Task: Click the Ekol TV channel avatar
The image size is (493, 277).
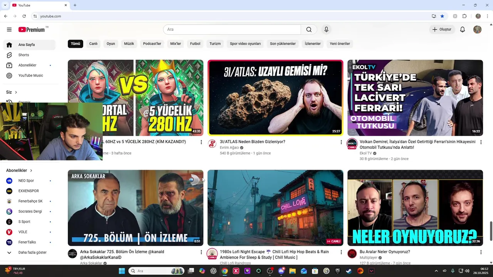Action: point(352,144)
